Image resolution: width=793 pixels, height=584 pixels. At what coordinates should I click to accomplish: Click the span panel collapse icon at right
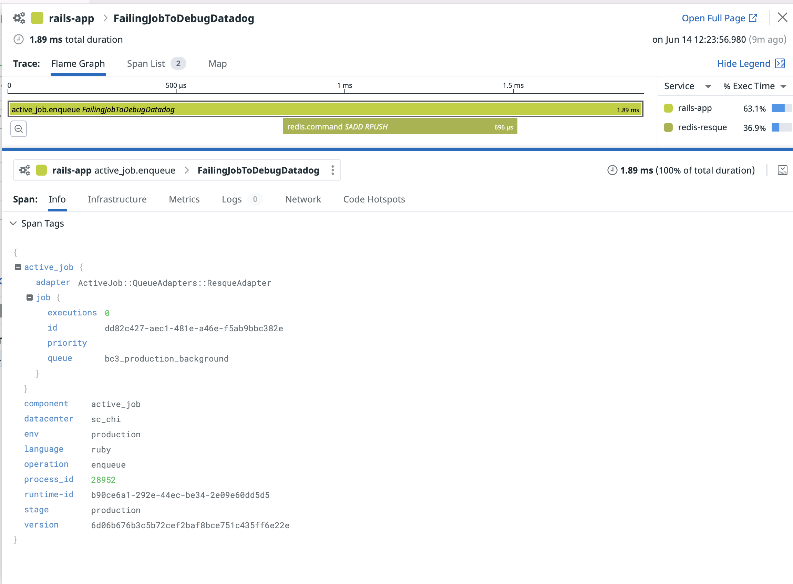[782, 170]
